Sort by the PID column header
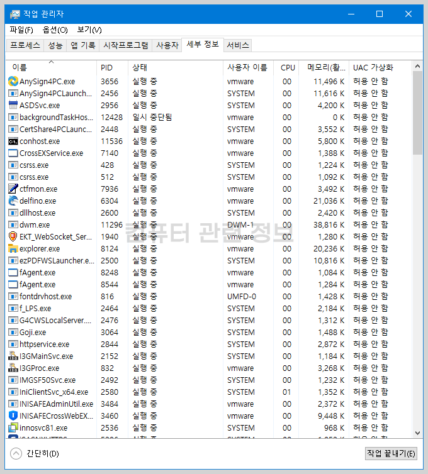The height and width of the screenshot is (474, 428). click(112, 67)
